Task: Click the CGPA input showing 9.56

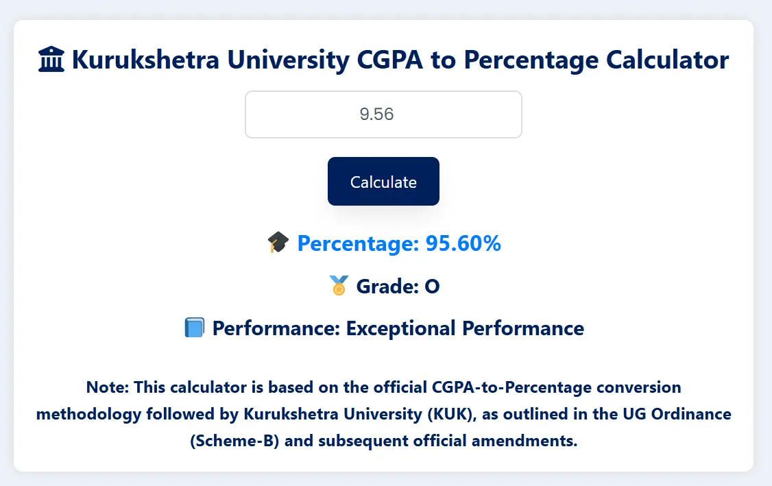Action: (383, 114)
